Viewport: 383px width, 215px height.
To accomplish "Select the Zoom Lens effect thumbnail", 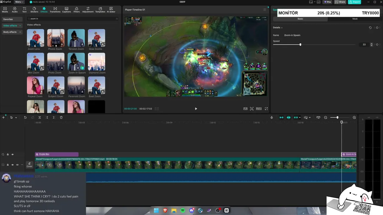I will (35, 38).
